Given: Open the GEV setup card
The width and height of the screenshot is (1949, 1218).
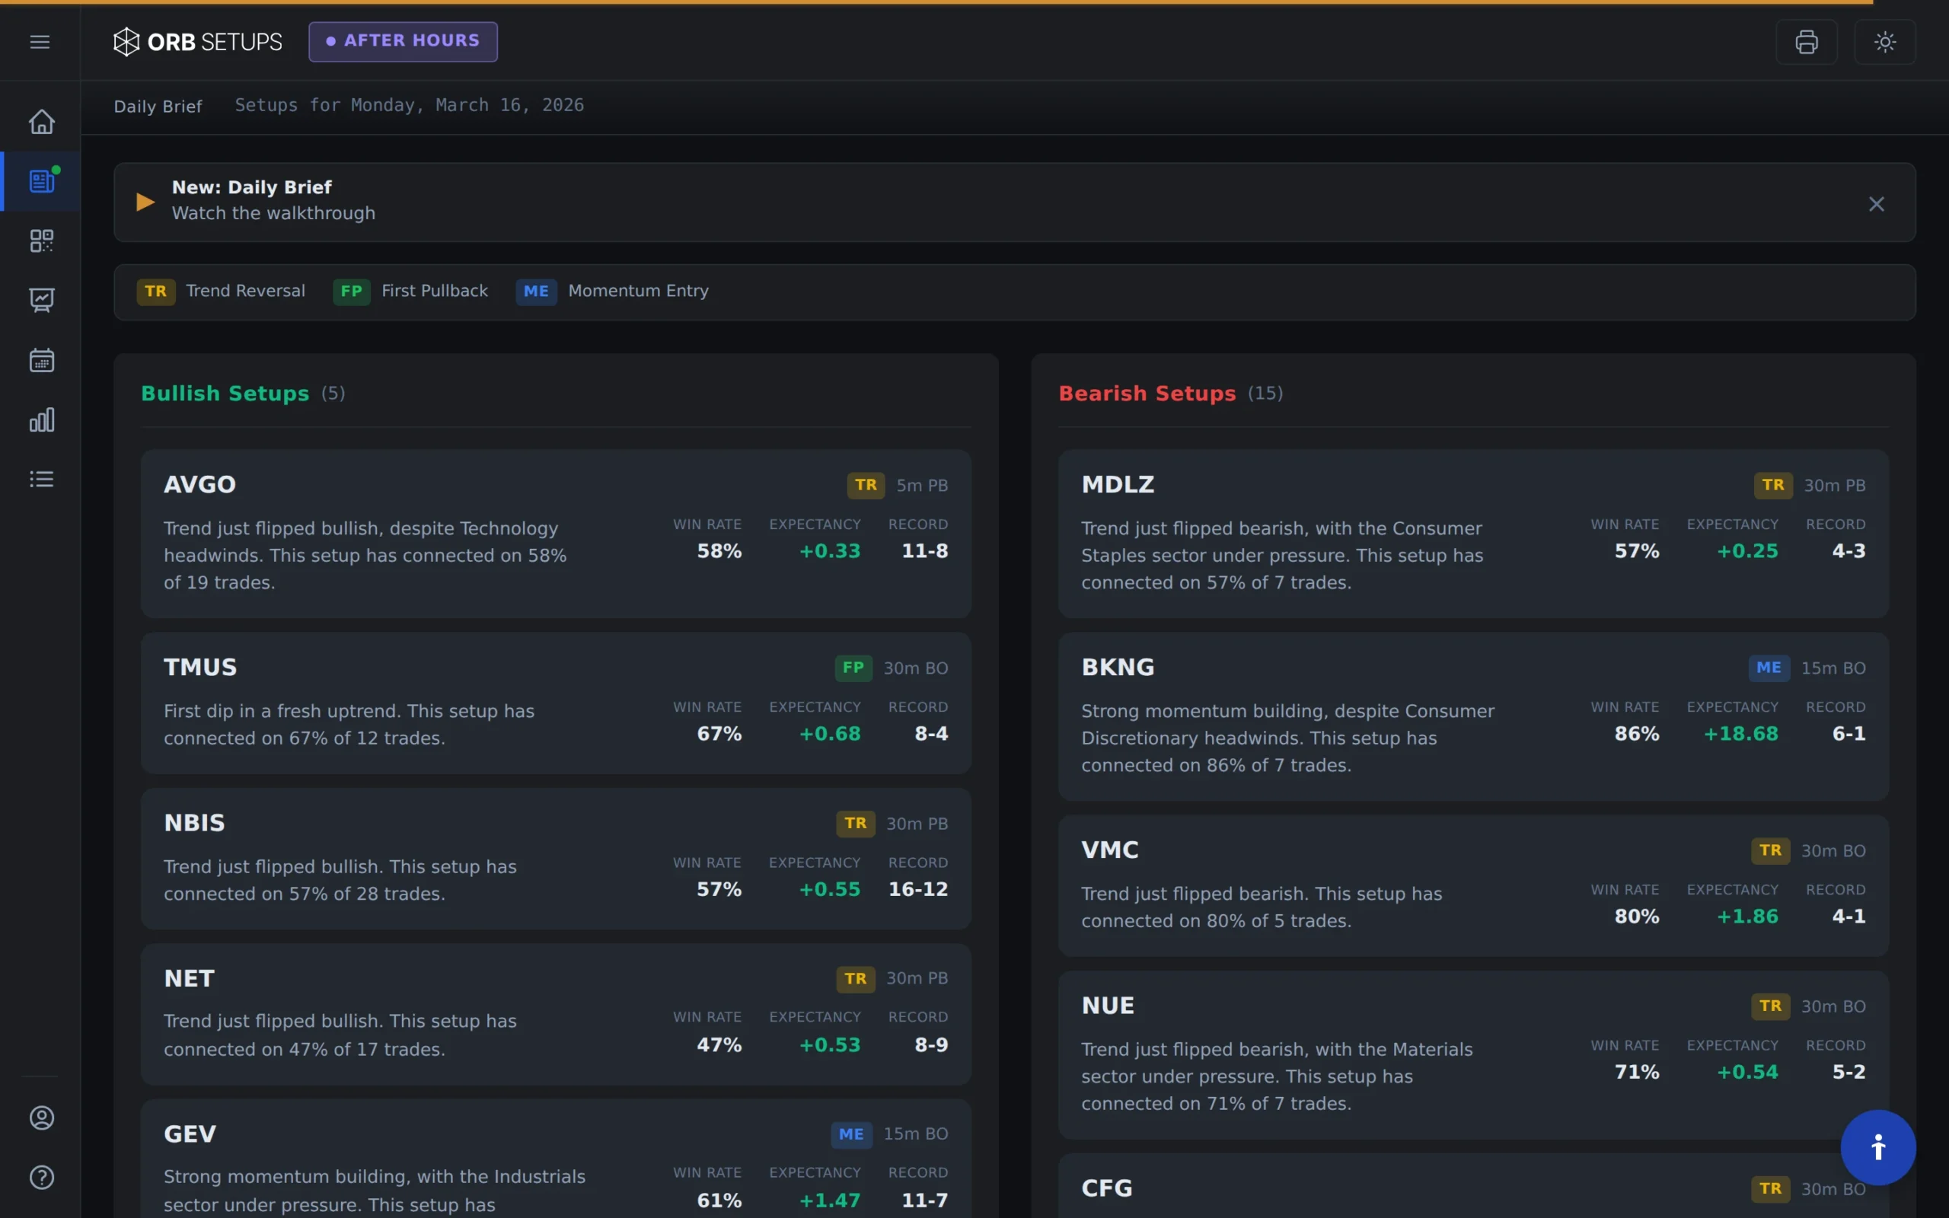Looking at the screenshot, I should click(x=556, y=1159).
